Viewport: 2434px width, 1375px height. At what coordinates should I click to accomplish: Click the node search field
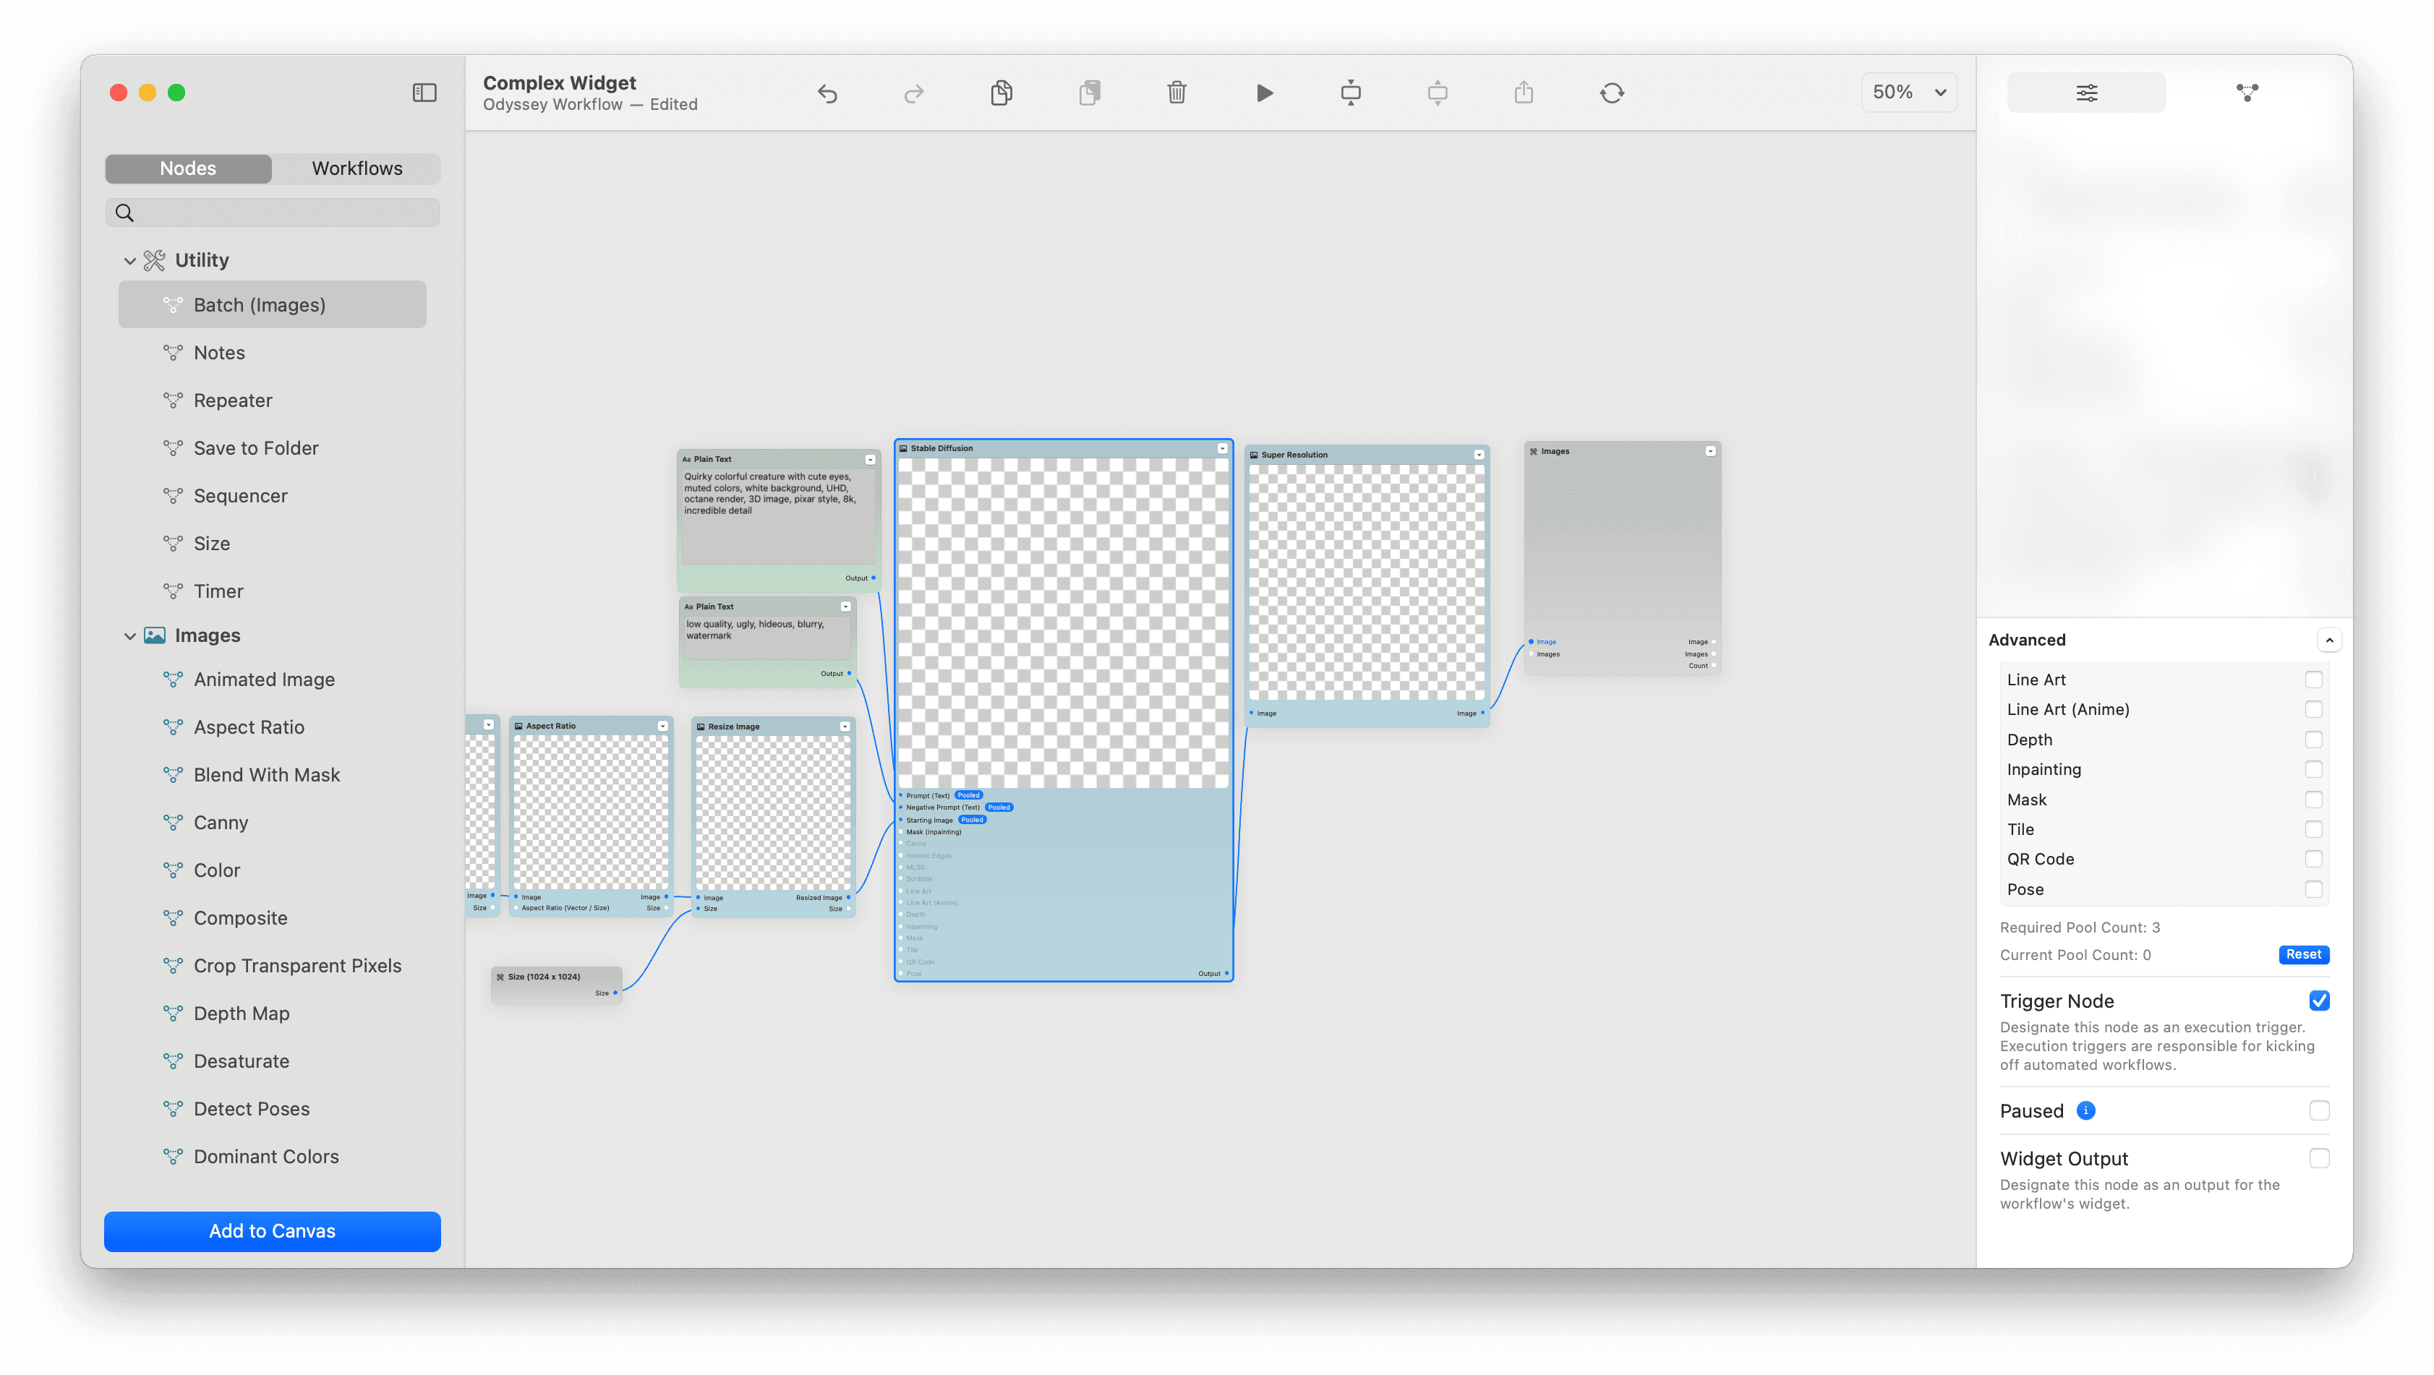coord(272,213)
